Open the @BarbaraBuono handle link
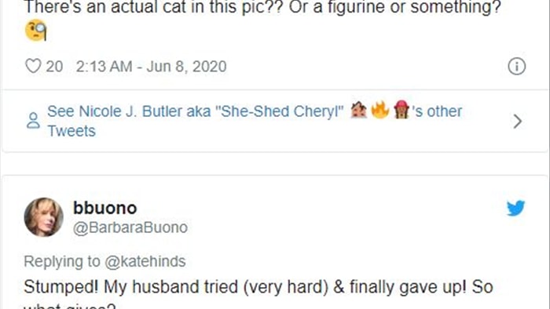Screen dimensions: 550x309 click(x=130, y=227)
